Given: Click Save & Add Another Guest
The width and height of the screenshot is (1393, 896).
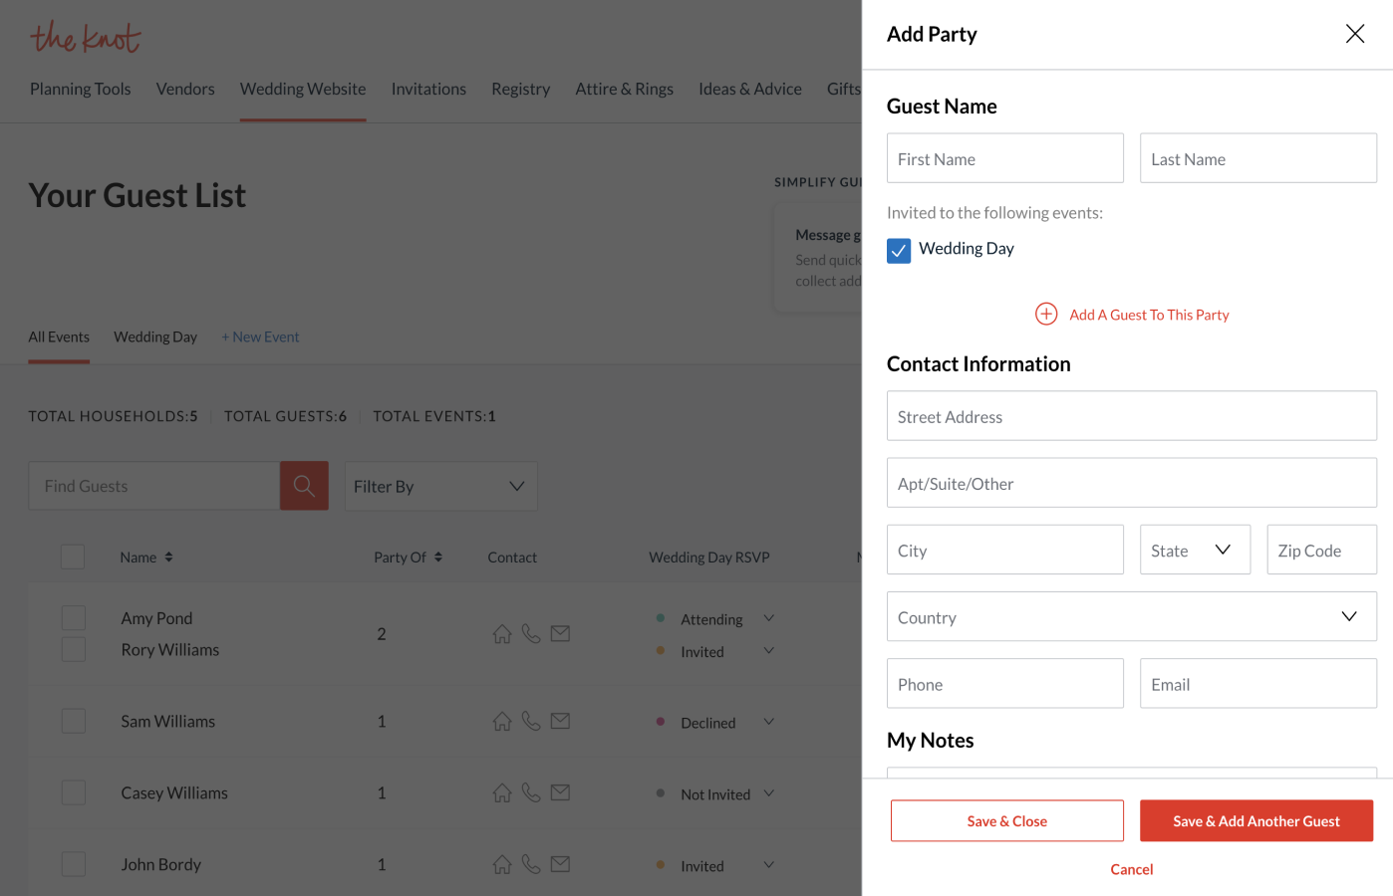Looking at the screenshot, I should 1255,821.
